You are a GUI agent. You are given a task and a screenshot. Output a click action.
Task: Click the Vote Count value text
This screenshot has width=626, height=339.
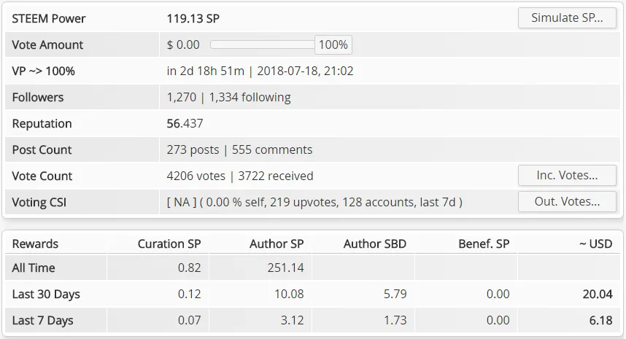pos(240,176)
